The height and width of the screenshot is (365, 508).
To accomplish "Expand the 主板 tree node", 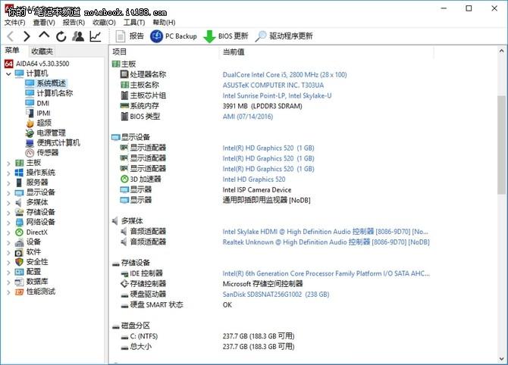I will [8, 162].
